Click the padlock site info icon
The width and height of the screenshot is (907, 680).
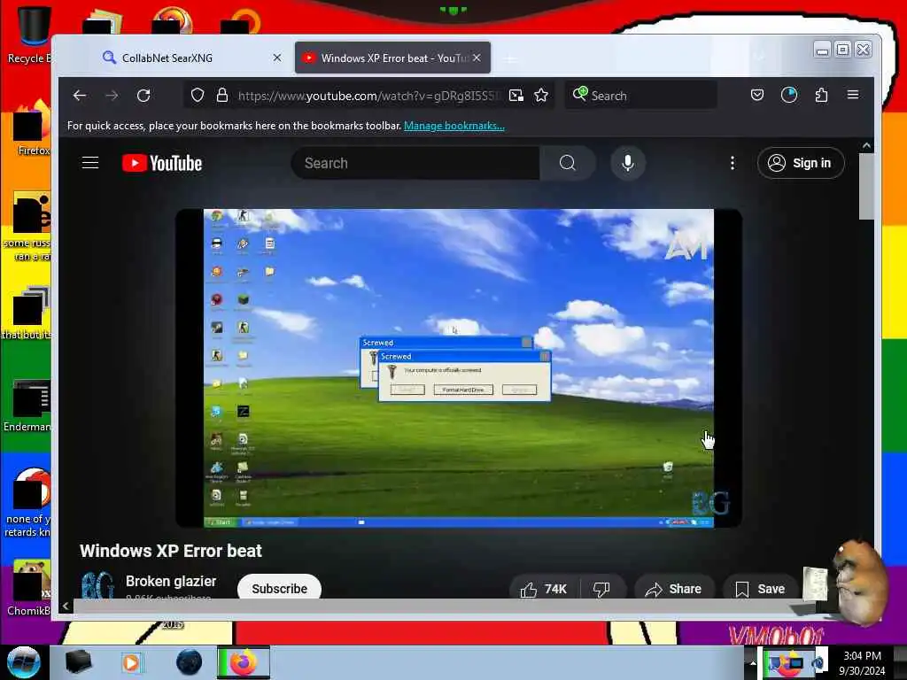pos(222,96)
